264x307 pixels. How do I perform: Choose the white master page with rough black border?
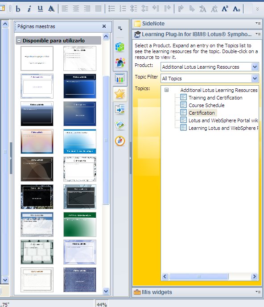point(80,169)
